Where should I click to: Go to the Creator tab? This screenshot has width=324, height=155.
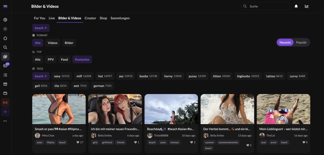[90, 18]
